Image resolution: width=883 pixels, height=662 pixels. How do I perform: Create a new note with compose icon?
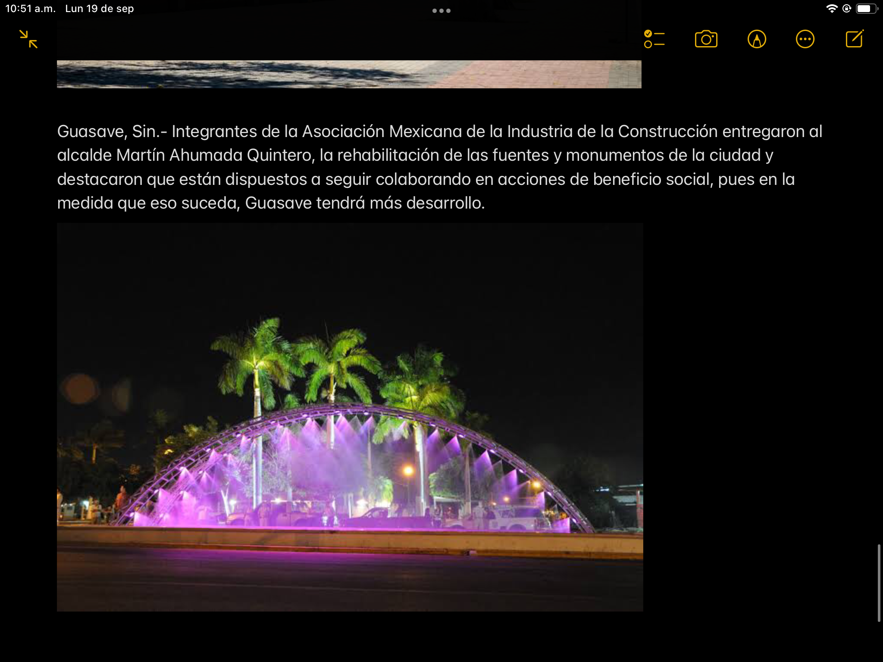coord(855,39)
